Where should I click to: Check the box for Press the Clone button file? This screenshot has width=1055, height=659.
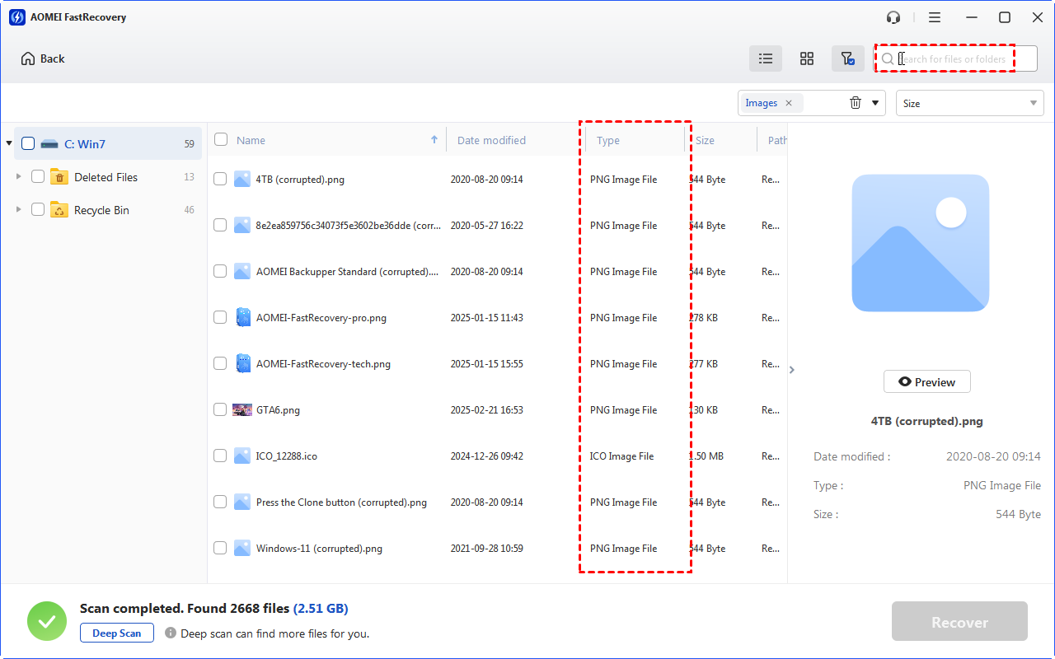(220, 502)
